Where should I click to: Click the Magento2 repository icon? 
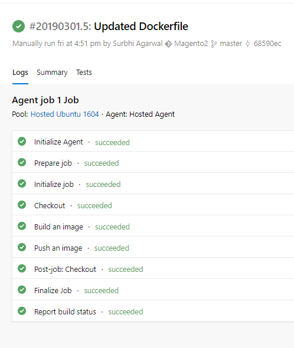(x=168, y=44)
